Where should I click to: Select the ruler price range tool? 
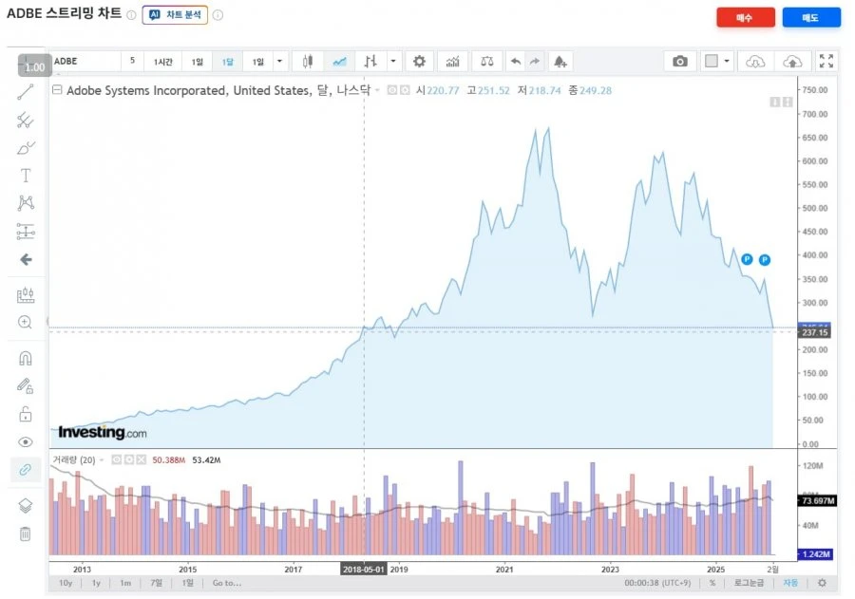(x=25, y=295)
